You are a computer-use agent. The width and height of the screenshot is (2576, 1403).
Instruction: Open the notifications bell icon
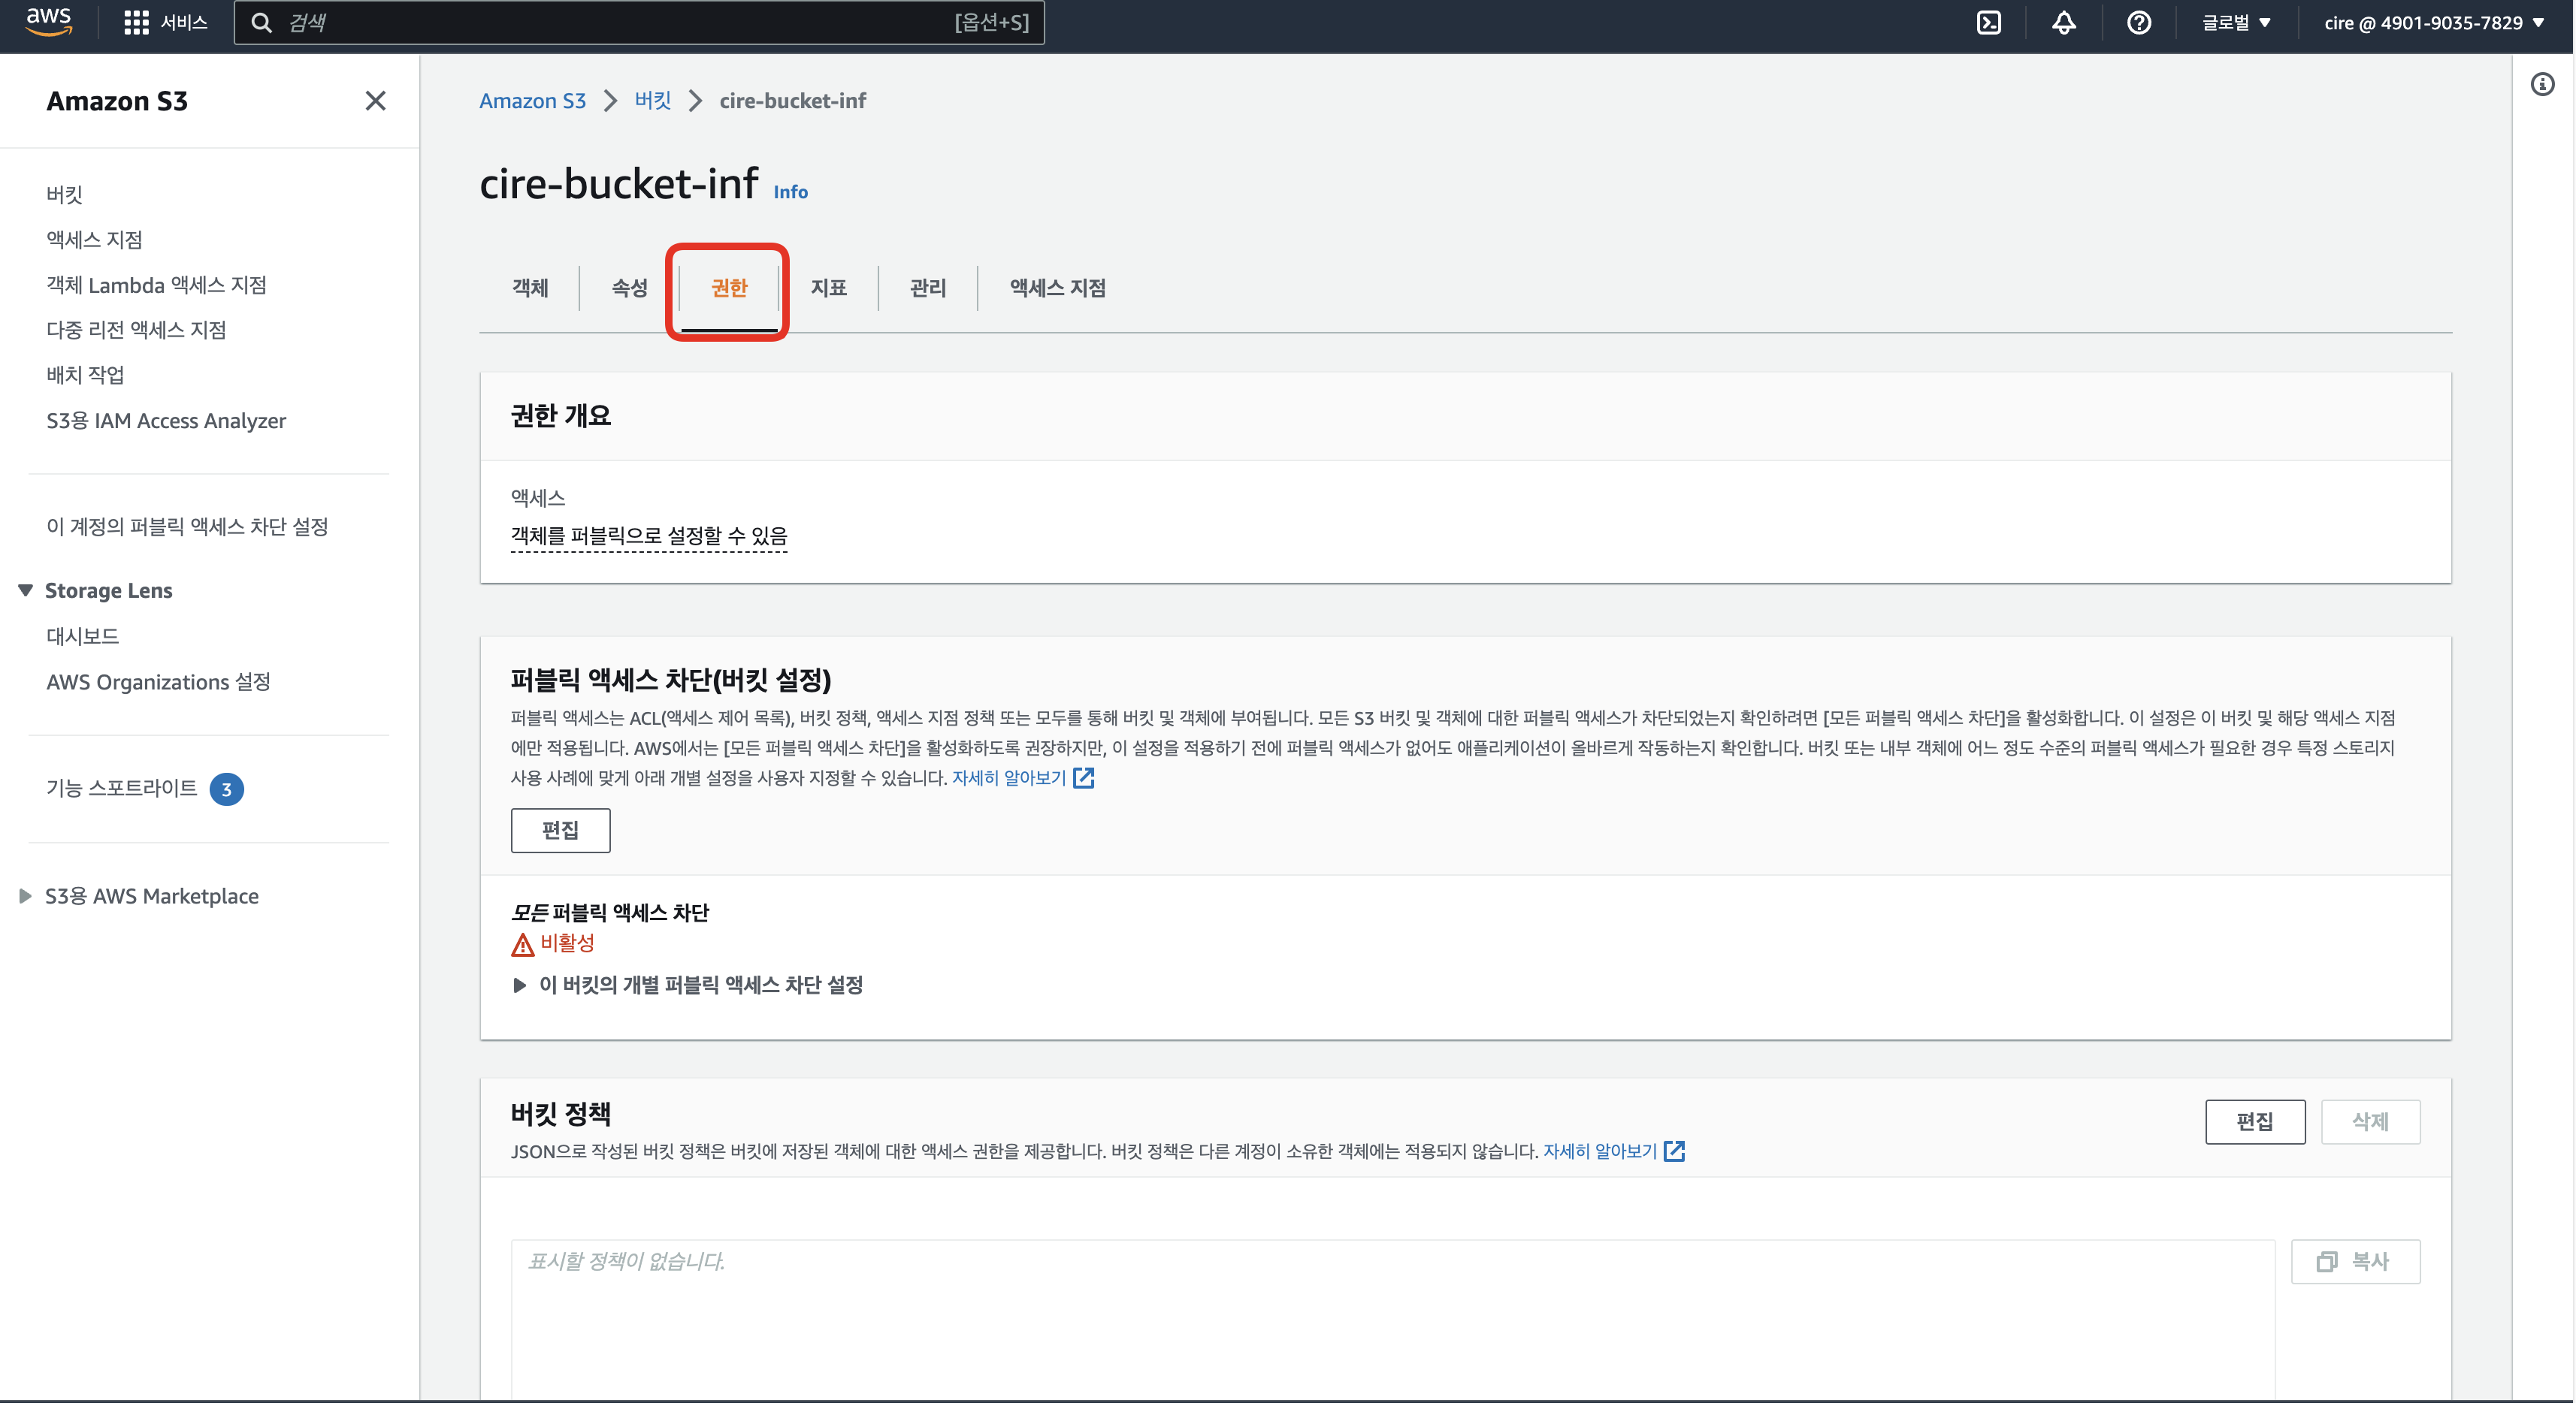pos(2064,23)
